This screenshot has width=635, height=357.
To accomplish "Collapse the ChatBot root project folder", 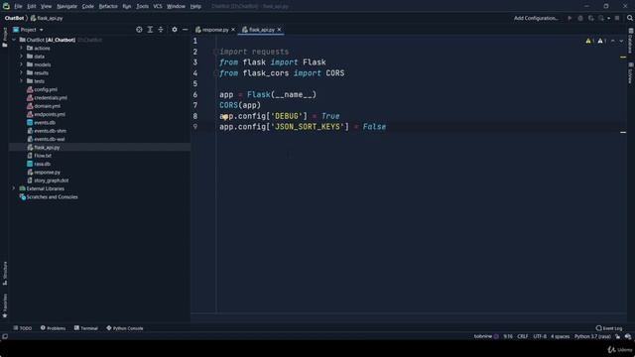I will [14, 40].
